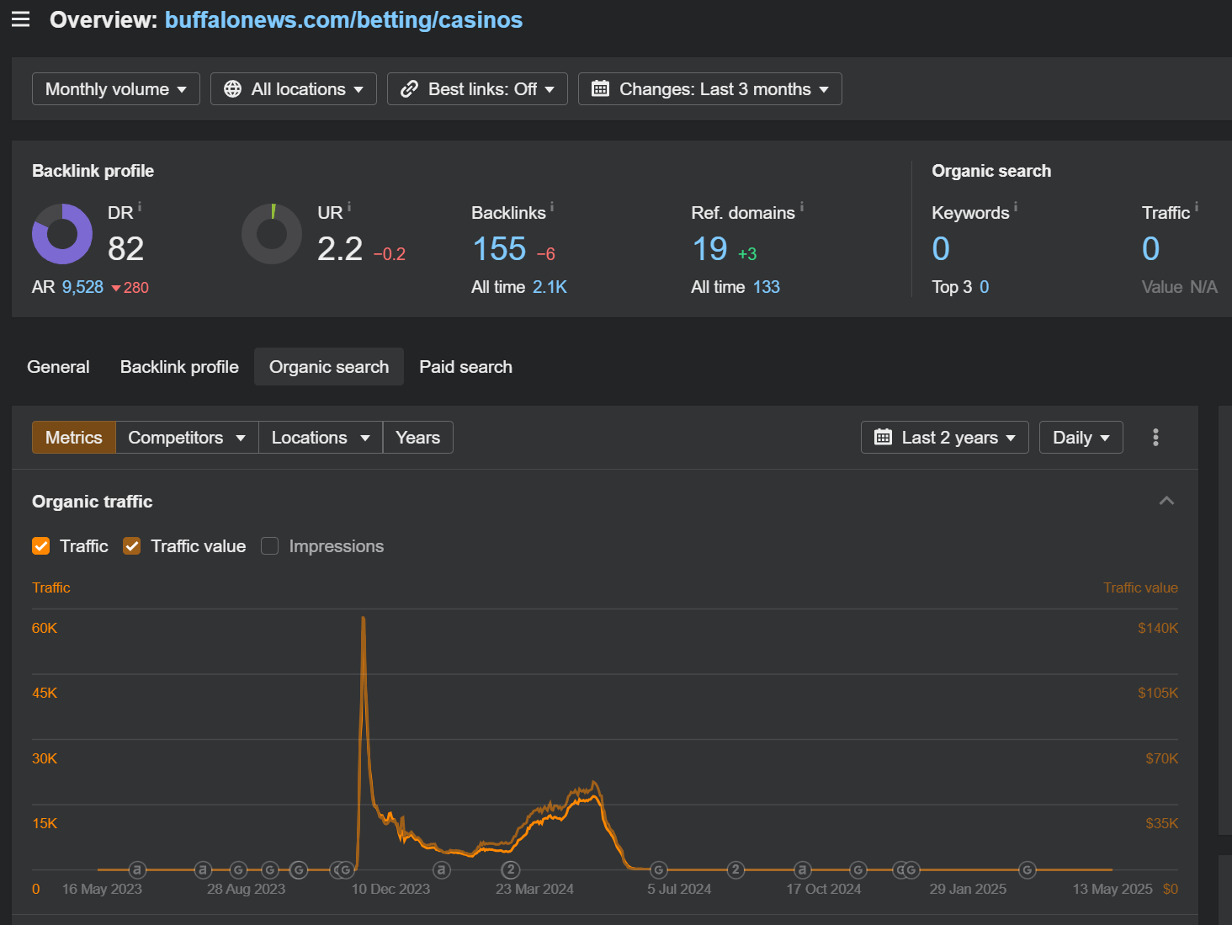Collapse the Organic traffic section
Image resolution: width=1232 pixels, height=925 pixels.
[x=1166, y=501]
